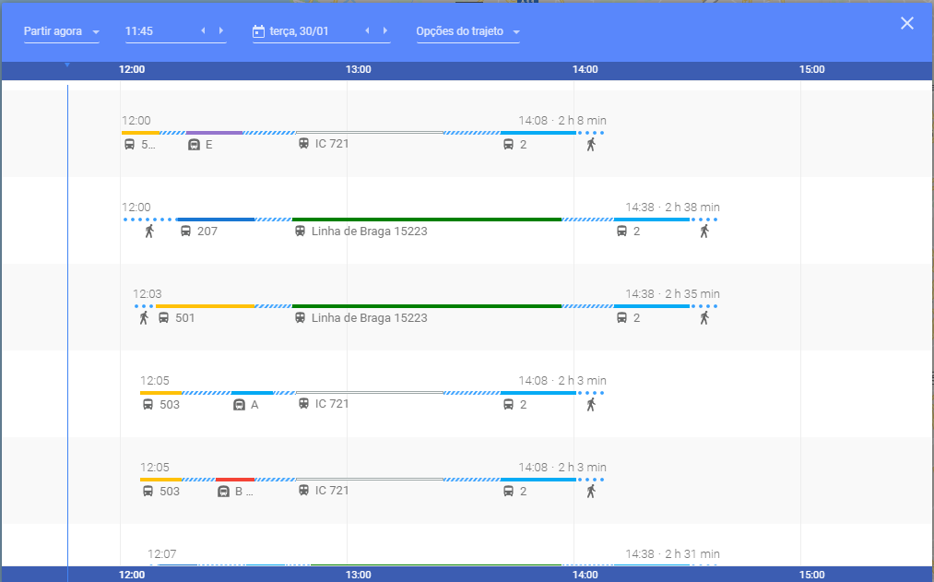Select route arriving 14:08 in 2 h 8 min

pyautogui.click(x=562, y=121)
